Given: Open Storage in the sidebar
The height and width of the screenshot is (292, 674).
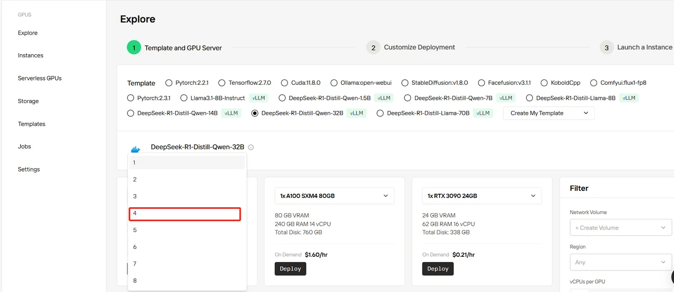Looking at the screenshot, I should pos(28,101).
